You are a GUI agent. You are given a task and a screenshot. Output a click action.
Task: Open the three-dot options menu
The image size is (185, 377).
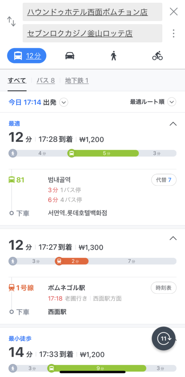(x=174, y=33)
